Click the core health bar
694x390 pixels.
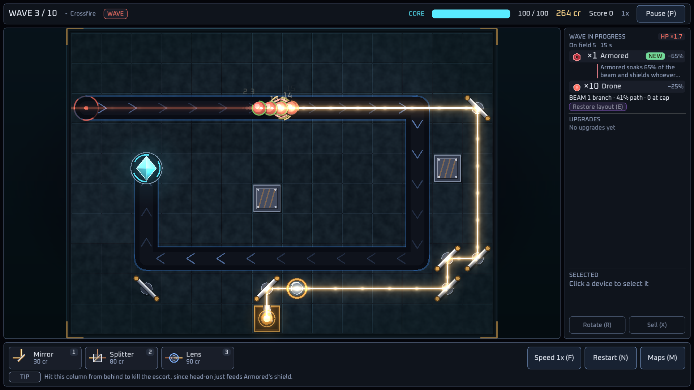click(471, 14)
